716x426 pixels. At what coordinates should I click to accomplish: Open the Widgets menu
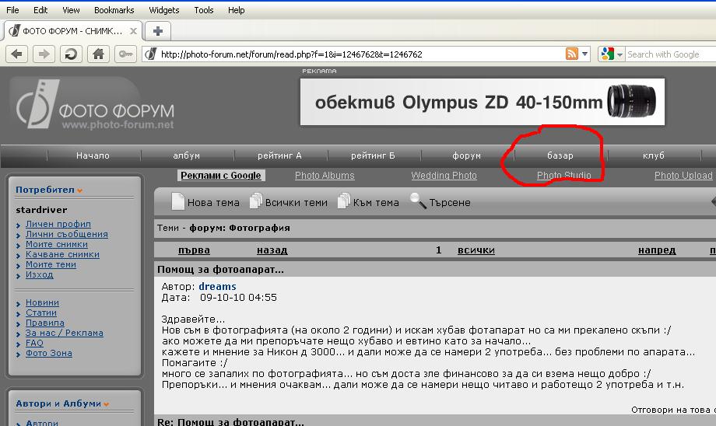[163, 10]
